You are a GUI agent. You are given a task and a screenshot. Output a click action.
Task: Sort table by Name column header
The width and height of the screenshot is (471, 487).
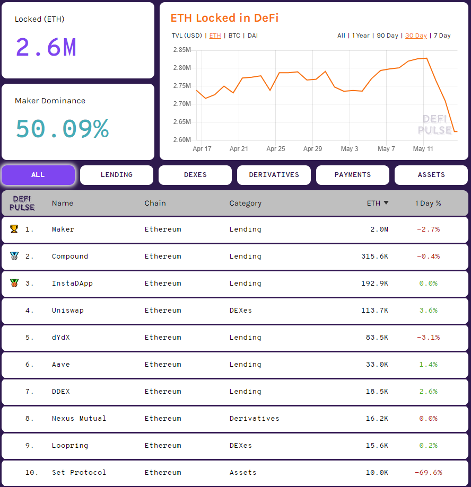[x=63, y=203]
